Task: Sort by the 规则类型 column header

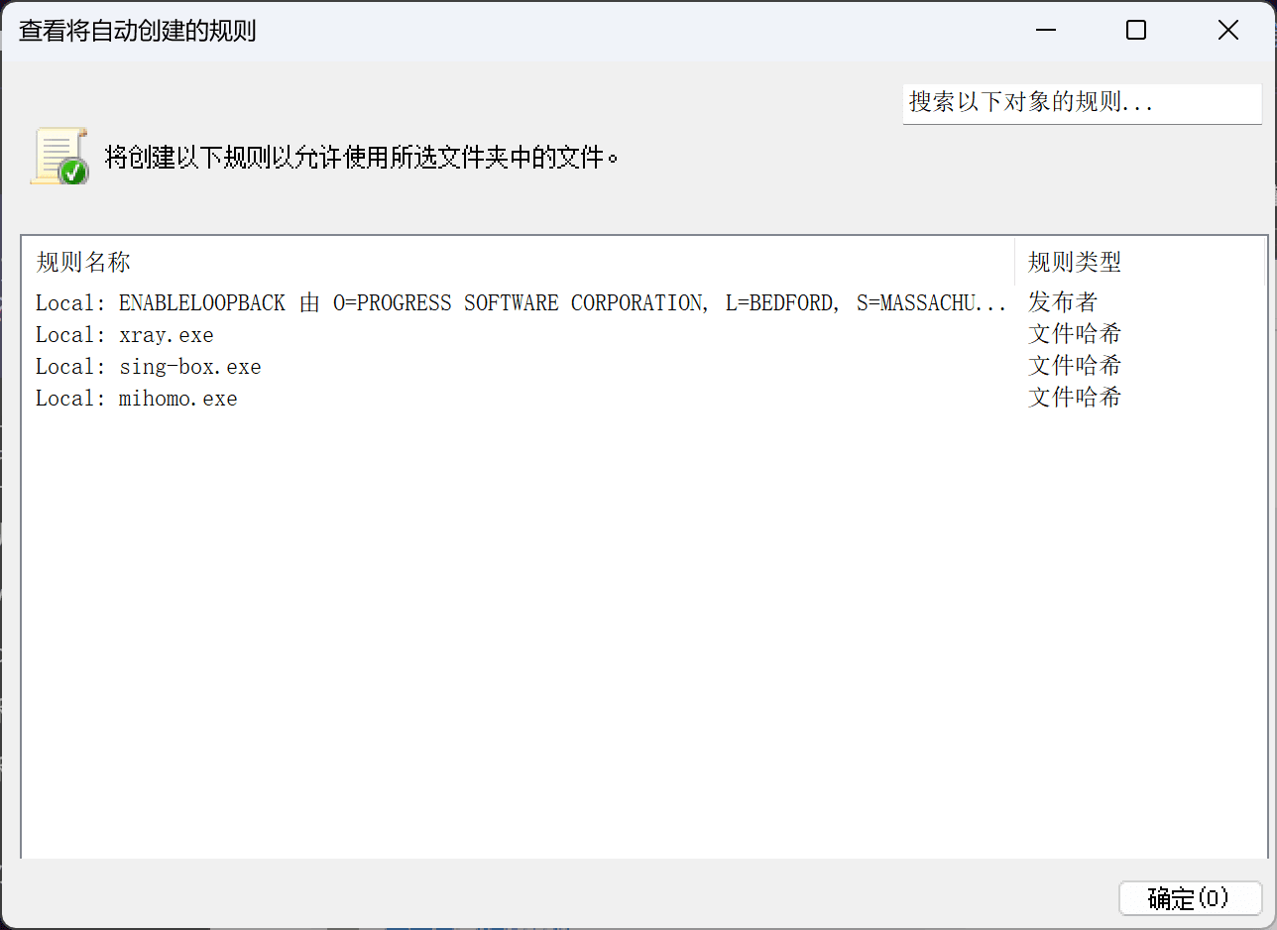Action: (1075, 263)
